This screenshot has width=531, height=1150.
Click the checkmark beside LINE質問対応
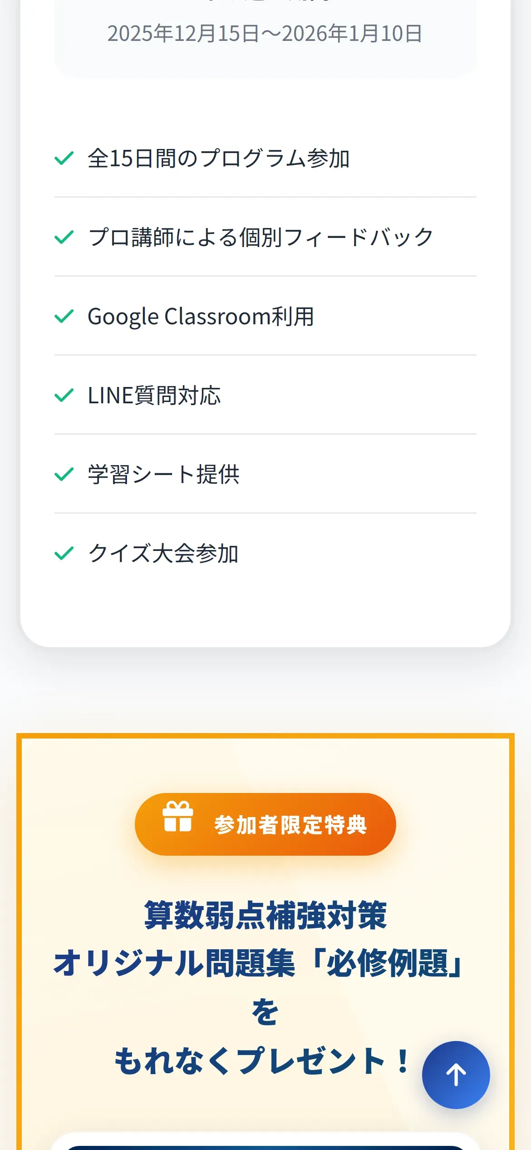pyautogui.click(x=64, y=395)
